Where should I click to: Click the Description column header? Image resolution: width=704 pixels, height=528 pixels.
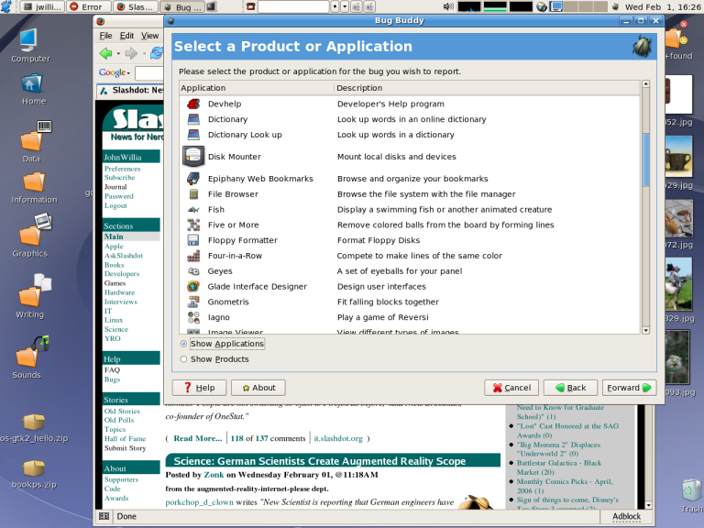(x=487, y=88)
